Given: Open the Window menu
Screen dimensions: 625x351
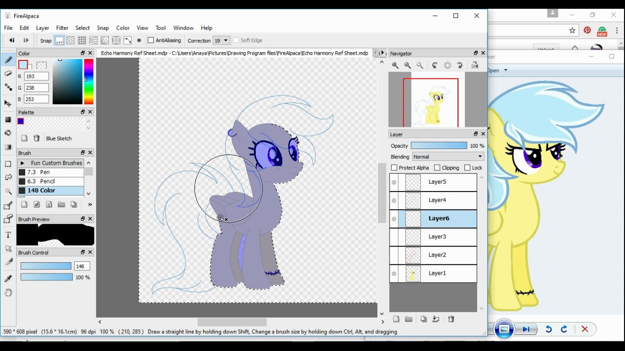Looking at the screenshot, I should click(184, 28).
